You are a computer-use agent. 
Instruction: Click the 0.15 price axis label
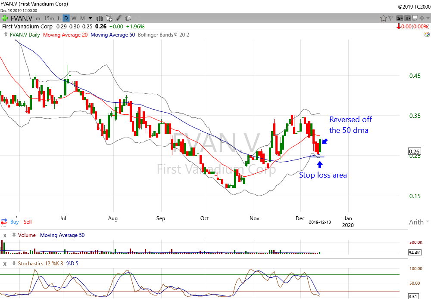(415, 196)
